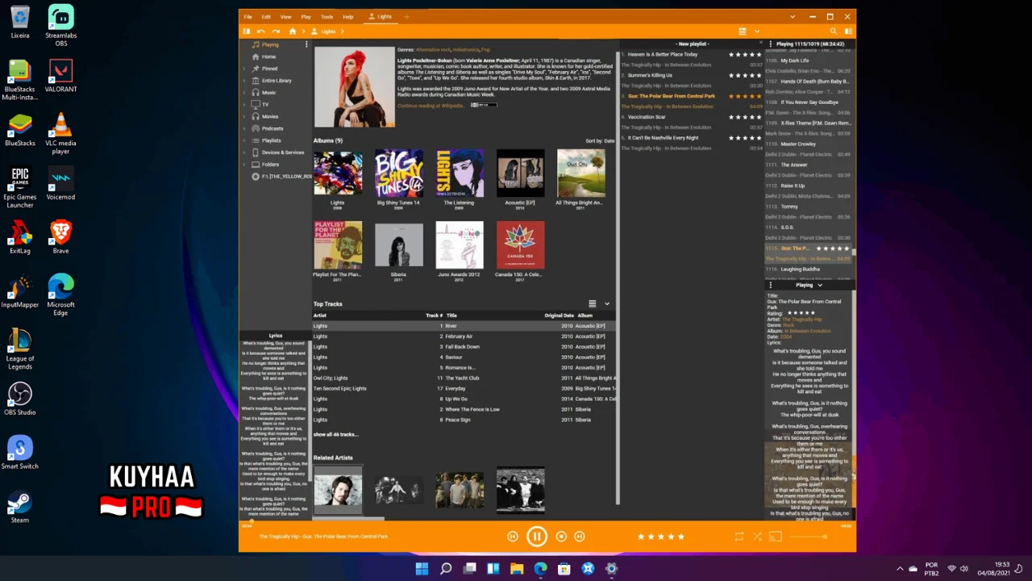The image size is (1032, 581).
Task: Expand the Folders tree node
Action: point(244,165)
